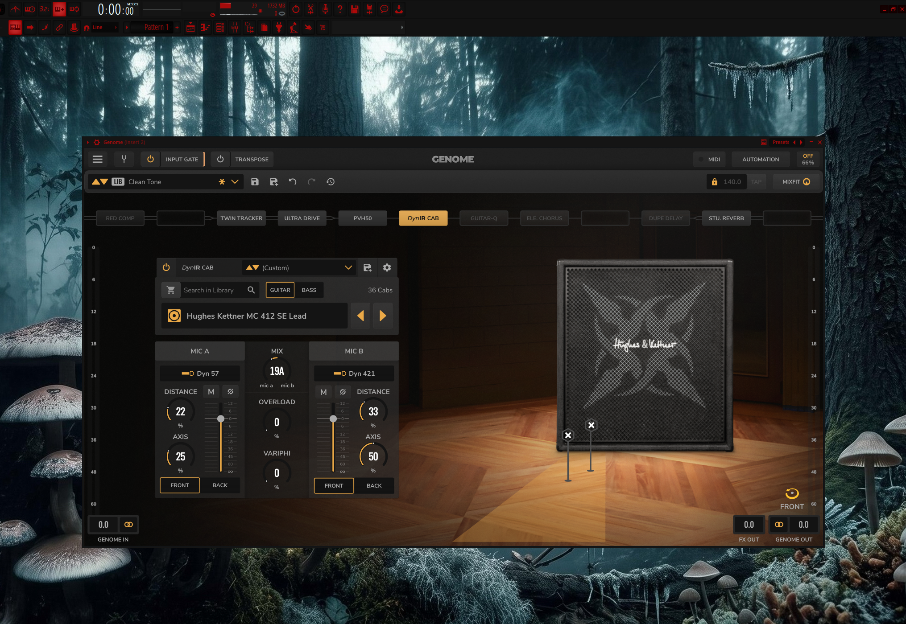The height and width of the screenshot is (624, 906).
Task: Step cab presets with the (Custom) up/down arrows
Action: [x=252, y=268]
